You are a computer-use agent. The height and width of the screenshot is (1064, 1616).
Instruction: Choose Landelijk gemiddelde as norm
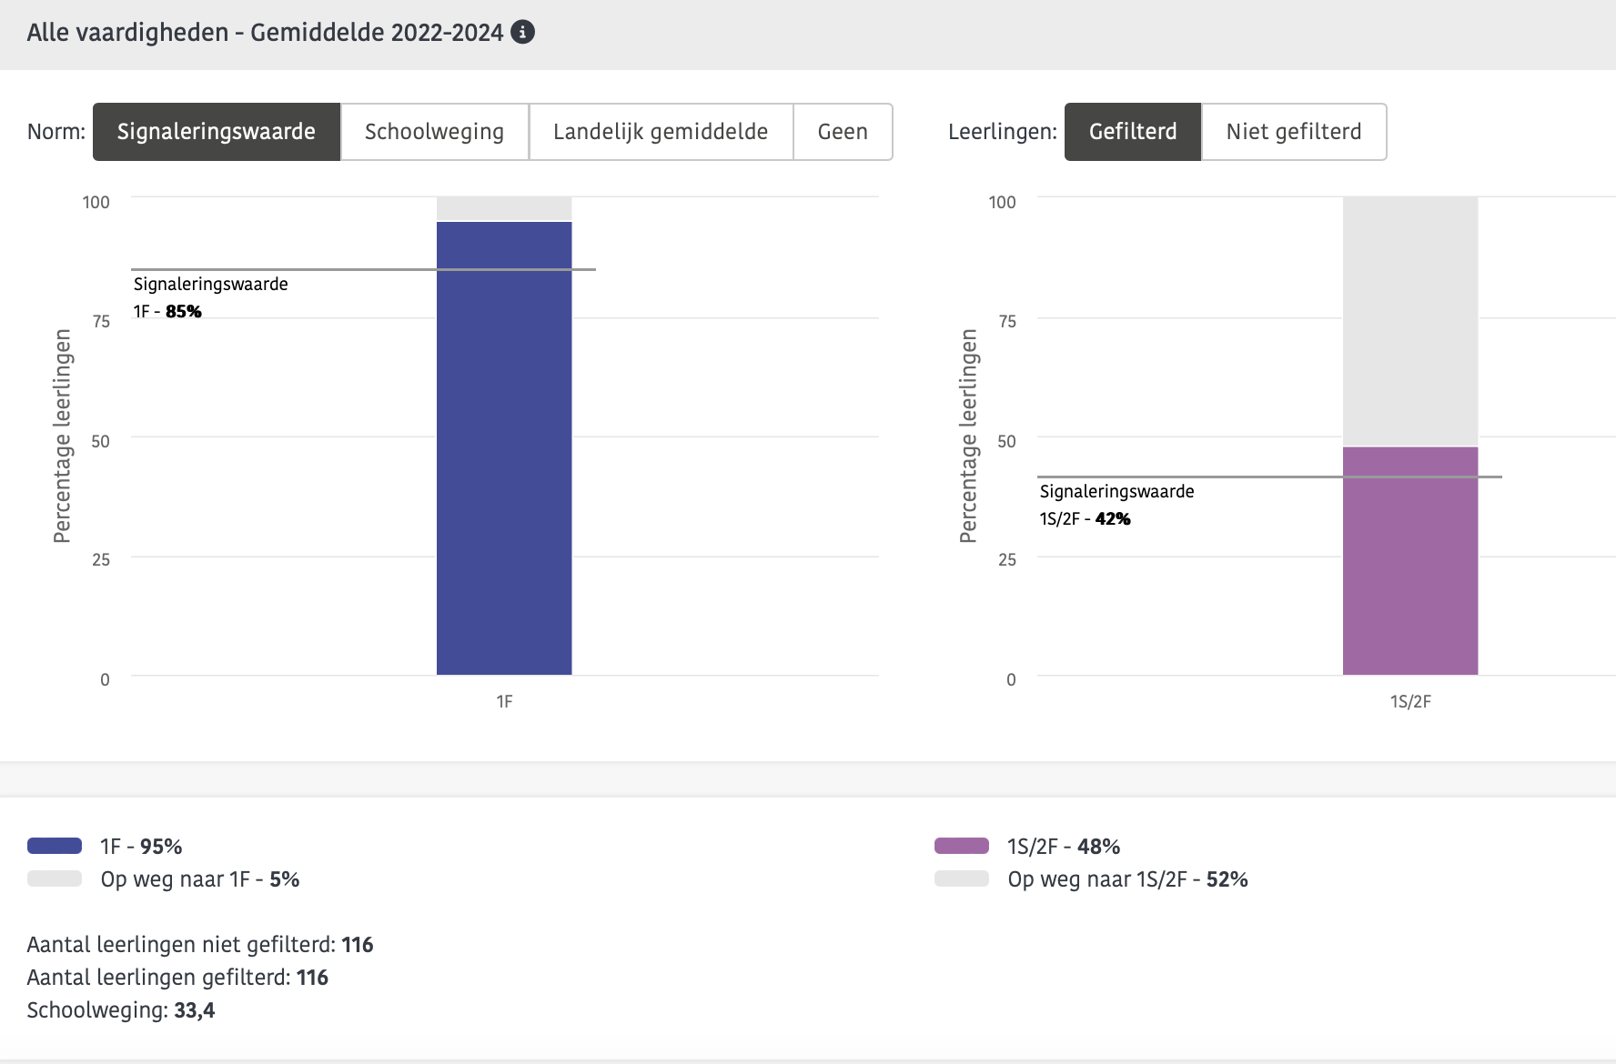(x=661, y=132)
